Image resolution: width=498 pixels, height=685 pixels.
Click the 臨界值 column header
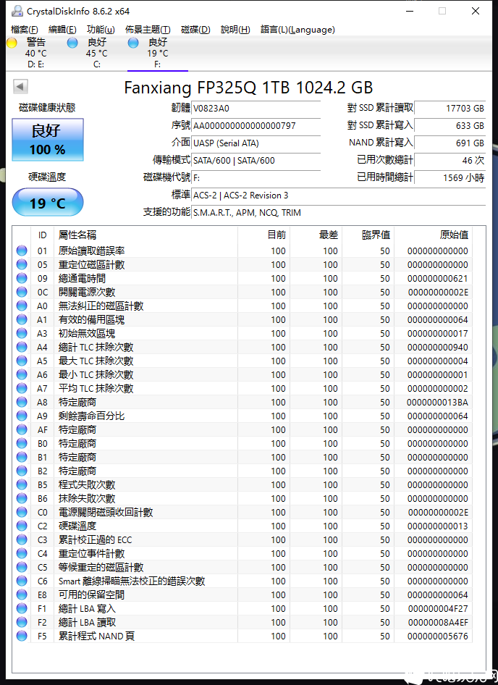pyautogui.click(x=368, y=235)
